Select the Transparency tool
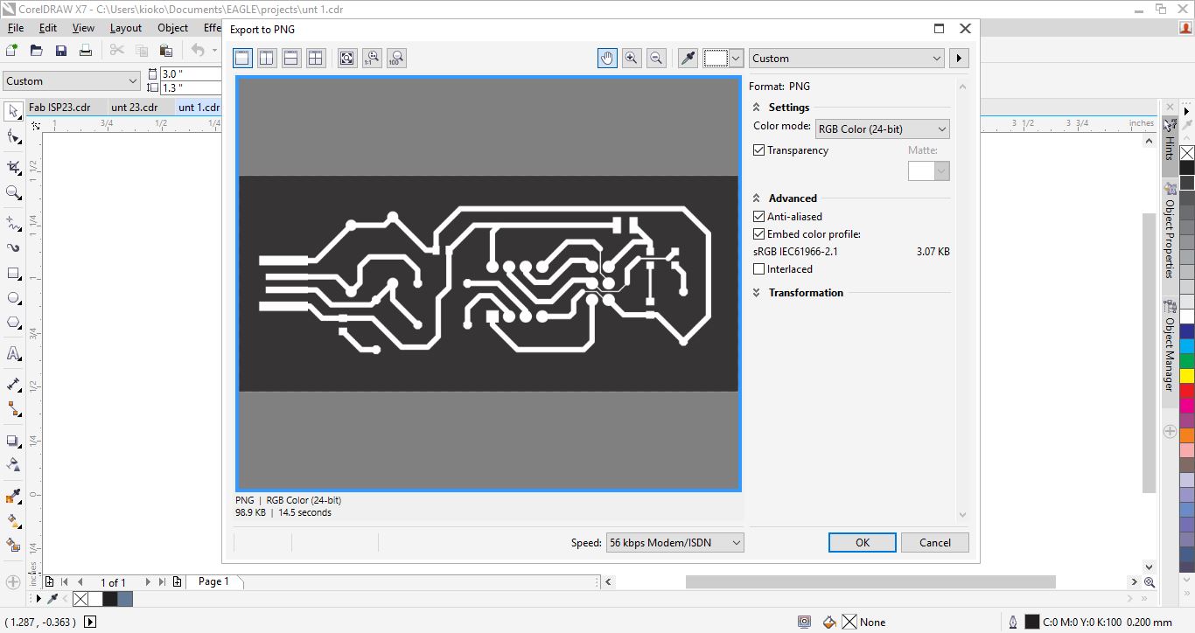1195x633 pixels. point(14,465)
